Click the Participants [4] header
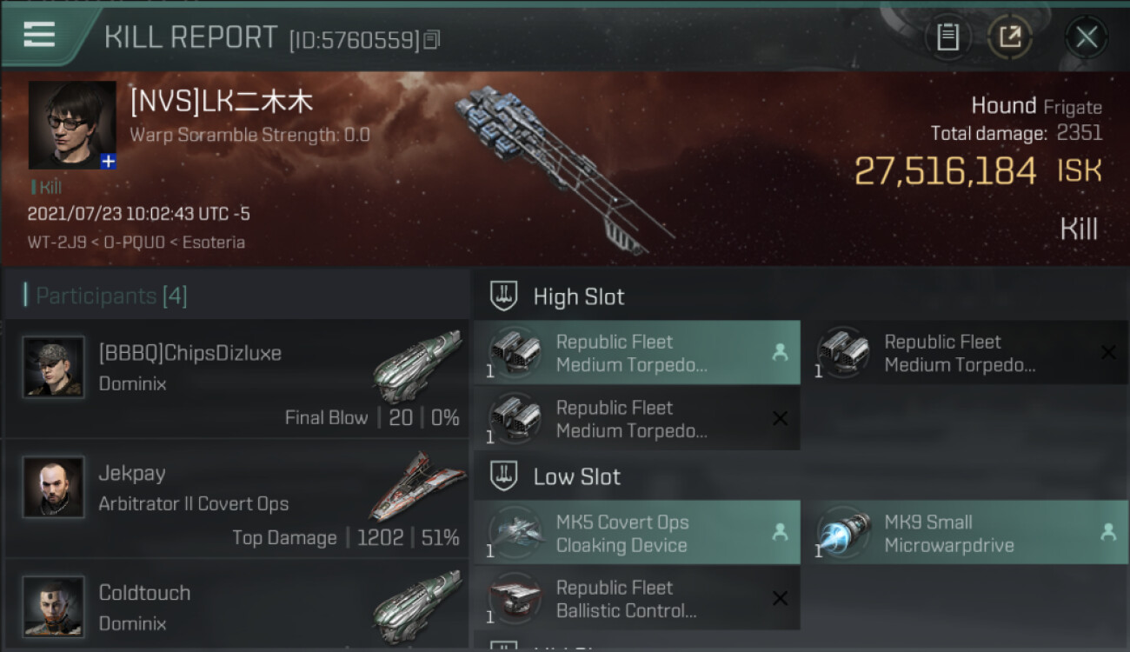Screen dimensions: 1130x652 point(111,296)
